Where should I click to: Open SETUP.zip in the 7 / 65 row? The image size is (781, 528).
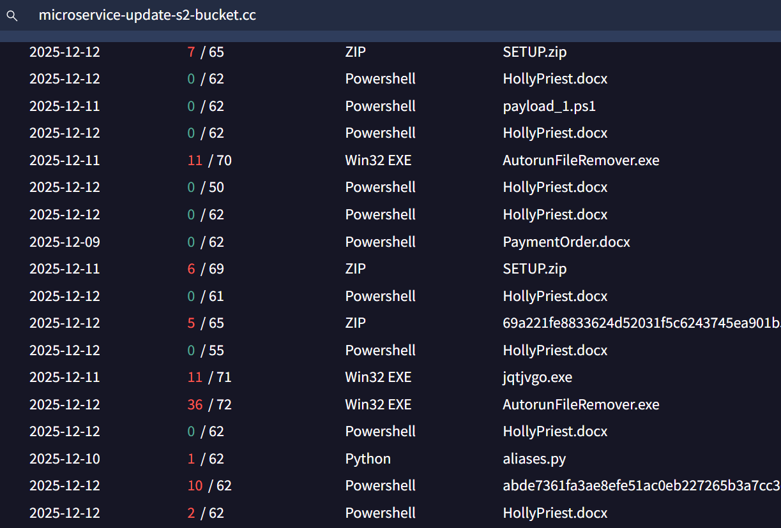[535, 52]
